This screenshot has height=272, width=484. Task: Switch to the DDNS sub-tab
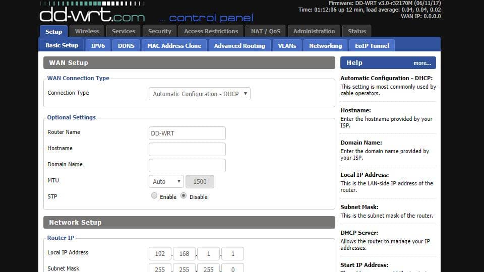coord(126,46)
